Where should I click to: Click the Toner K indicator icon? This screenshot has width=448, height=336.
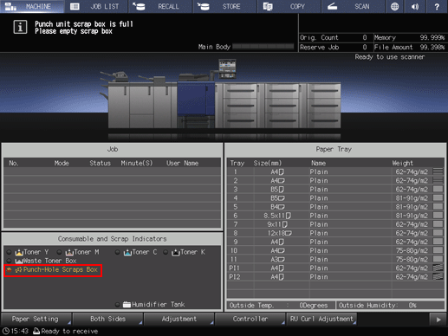click(x=176, y=253)
